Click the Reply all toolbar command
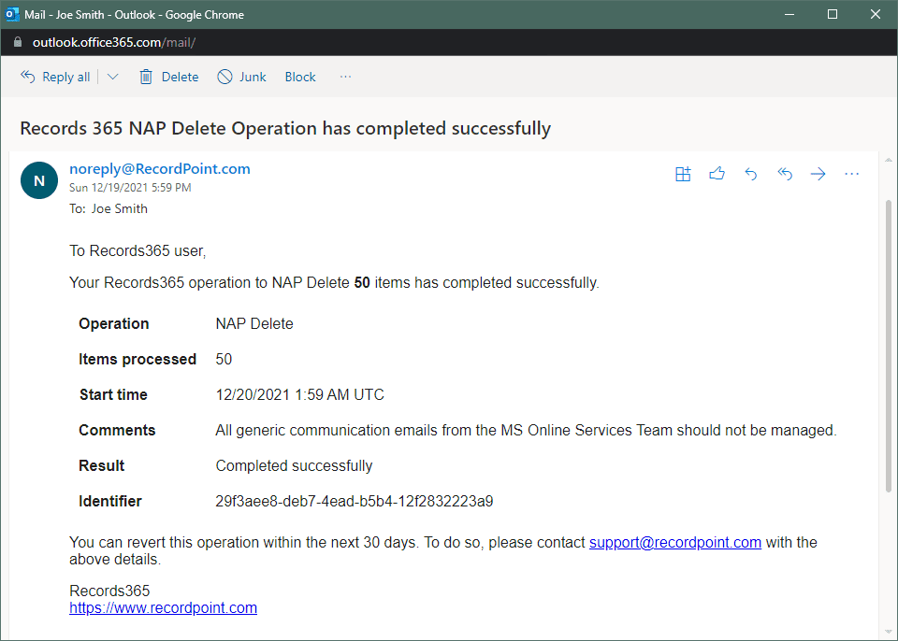898x641 pixels. 55,76
